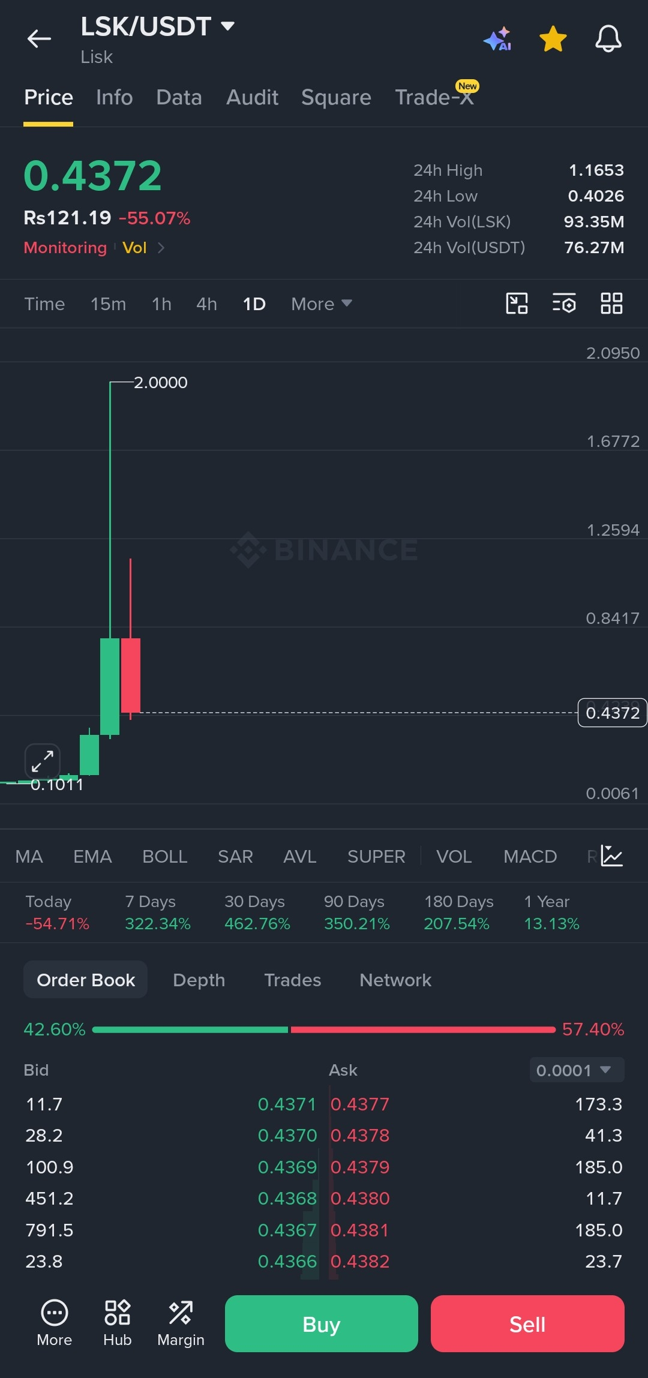Open the price alert bell icon

click(608, 39)
